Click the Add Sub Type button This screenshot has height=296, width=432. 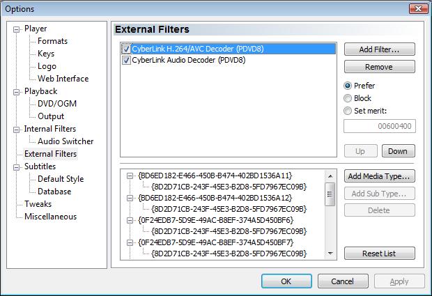pyautogui.click(x=379, y=194)
